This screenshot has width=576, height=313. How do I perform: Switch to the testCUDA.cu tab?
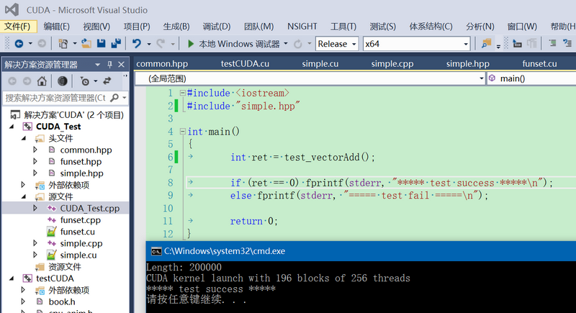[x=245, y=64]
